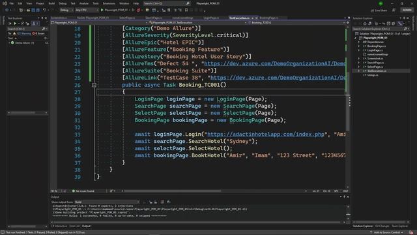The height and width of the screenshot is (235, 417).
Task: Start debugging with green play button
Action: point(102,10)
